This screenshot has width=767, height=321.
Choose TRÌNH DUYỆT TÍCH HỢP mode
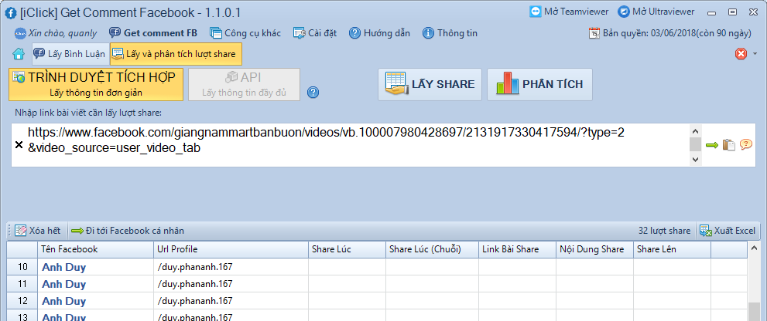pos(96,84)
